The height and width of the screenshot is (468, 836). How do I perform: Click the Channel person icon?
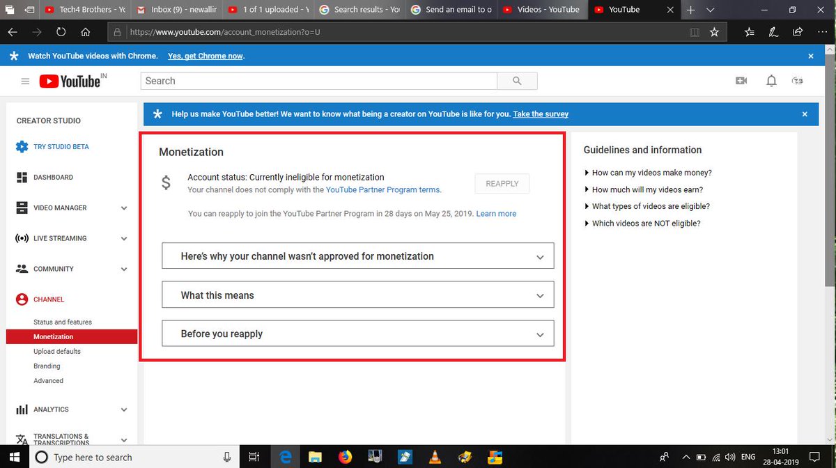(22, 299)
